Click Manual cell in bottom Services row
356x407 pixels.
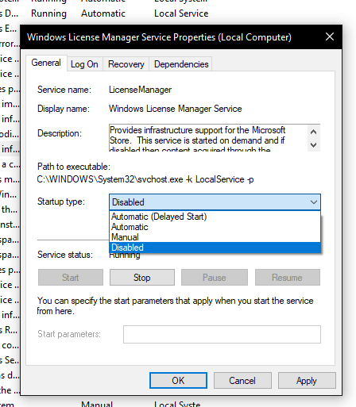point(97,404)
